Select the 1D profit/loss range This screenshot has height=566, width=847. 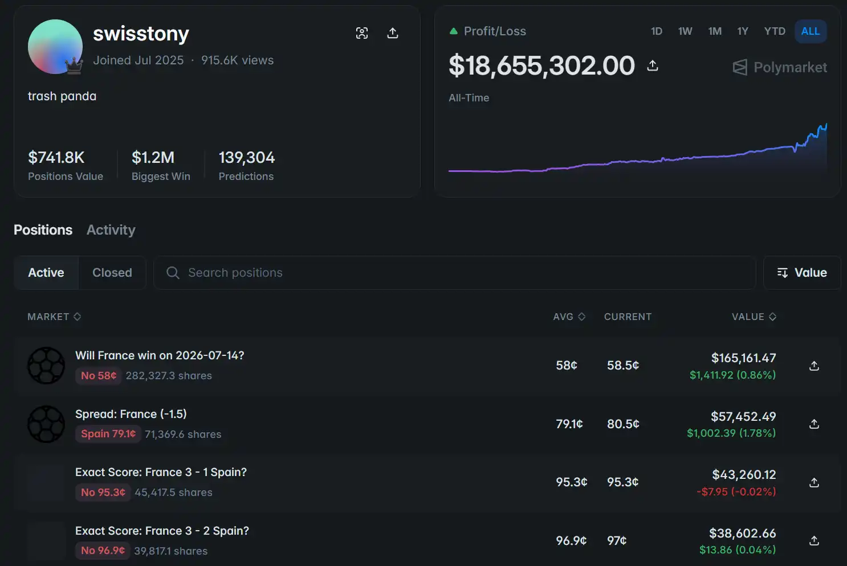pyautogui.click(x=657, y=31)
